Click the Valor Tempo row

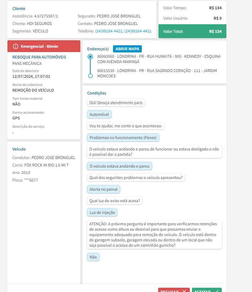[192, 8]
